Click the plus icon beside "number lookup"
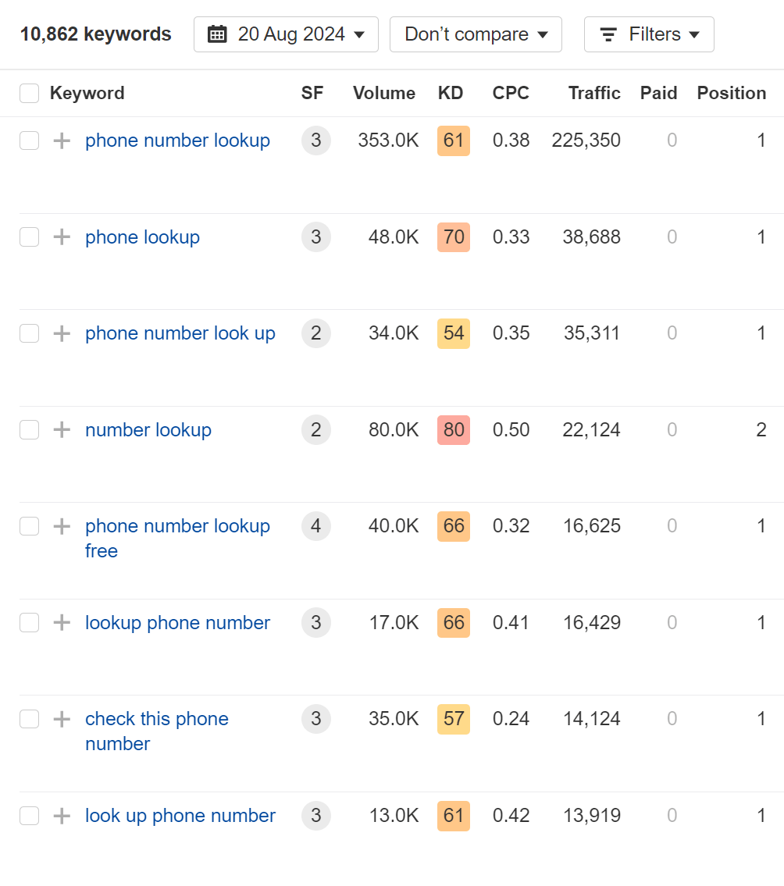 tap(61, 429)
